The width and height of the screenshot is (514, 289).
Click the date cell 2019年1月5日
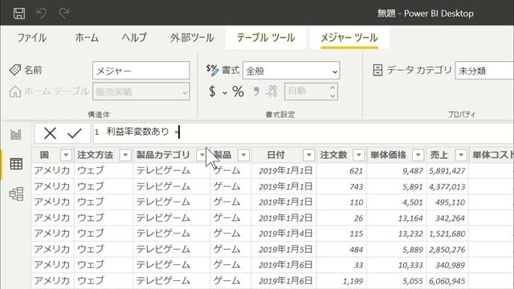284,250
